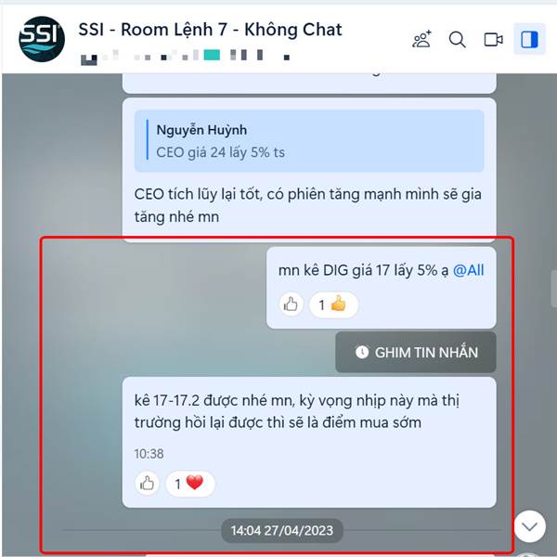Jump to latest messages with down chevron
Viewport: 557px width, 557px height.
tap(530, 526)
